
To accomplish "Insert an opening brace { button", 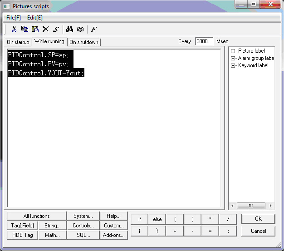I will pos(139,231).
